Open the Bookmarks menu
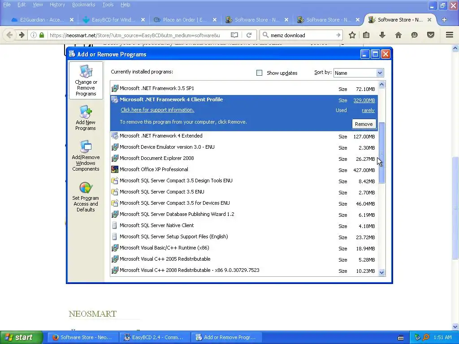This screenshot has height=344, width=459. click(x=83, y=4)
